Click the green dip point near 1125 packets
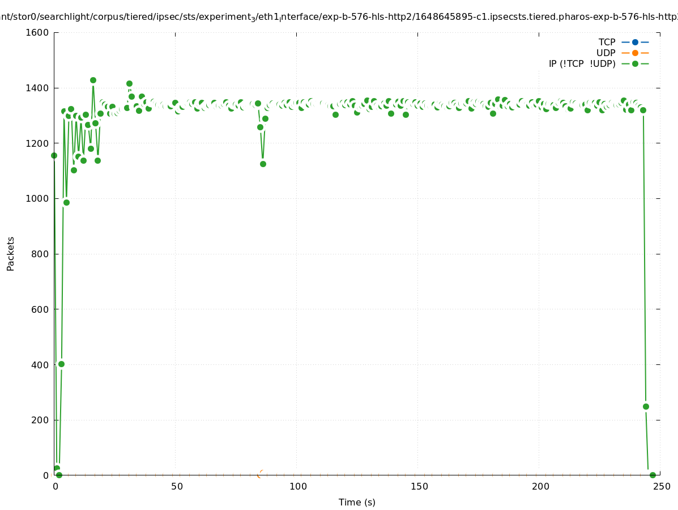The image size is (678, 510). click(x=263, y=164)
